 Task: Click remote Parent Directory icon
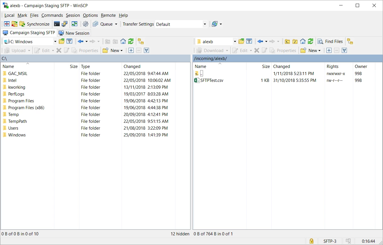click(287, 41)
